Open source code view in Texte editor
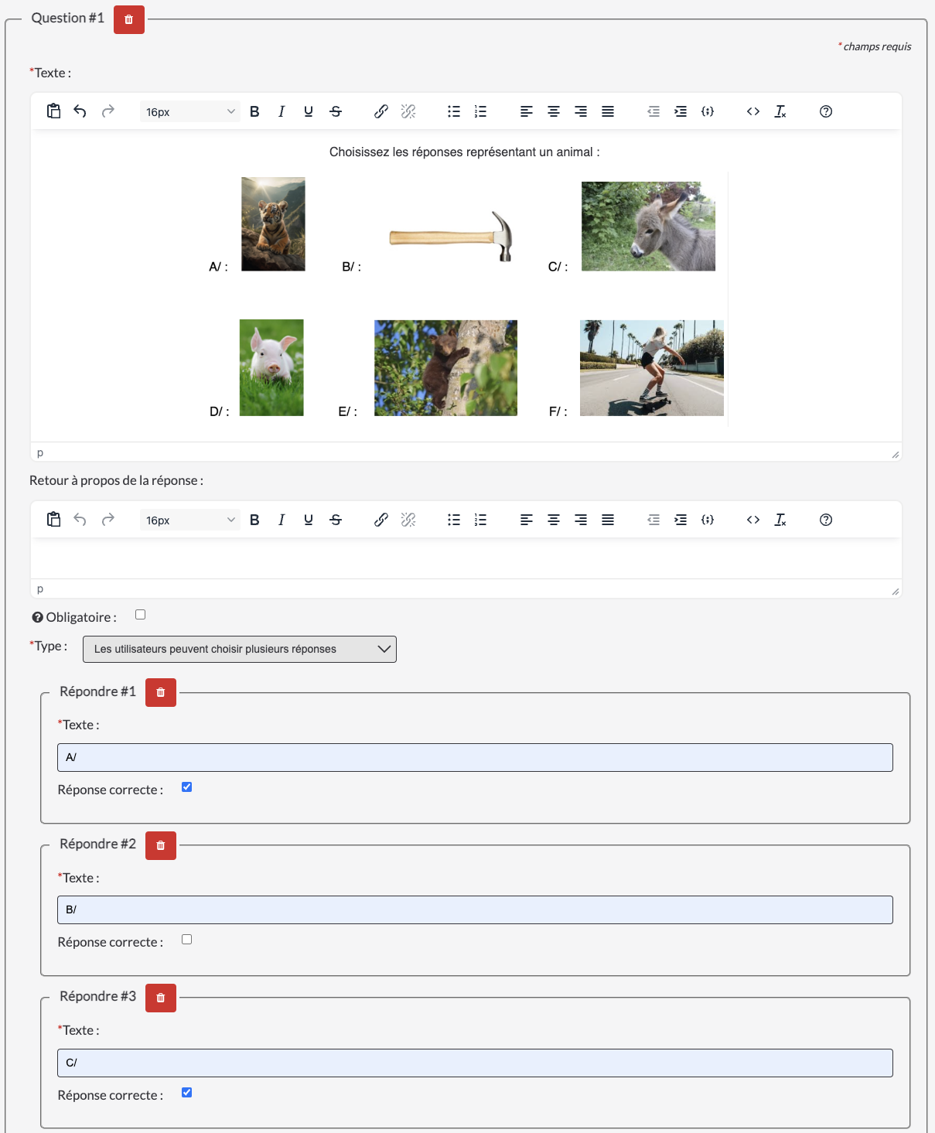This screenshot has height=1133, width=935. coord(753,111)
